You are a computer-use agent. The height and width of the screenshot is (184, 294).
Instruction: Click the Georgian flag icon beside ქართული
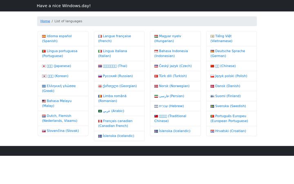[x=100, y=86]
